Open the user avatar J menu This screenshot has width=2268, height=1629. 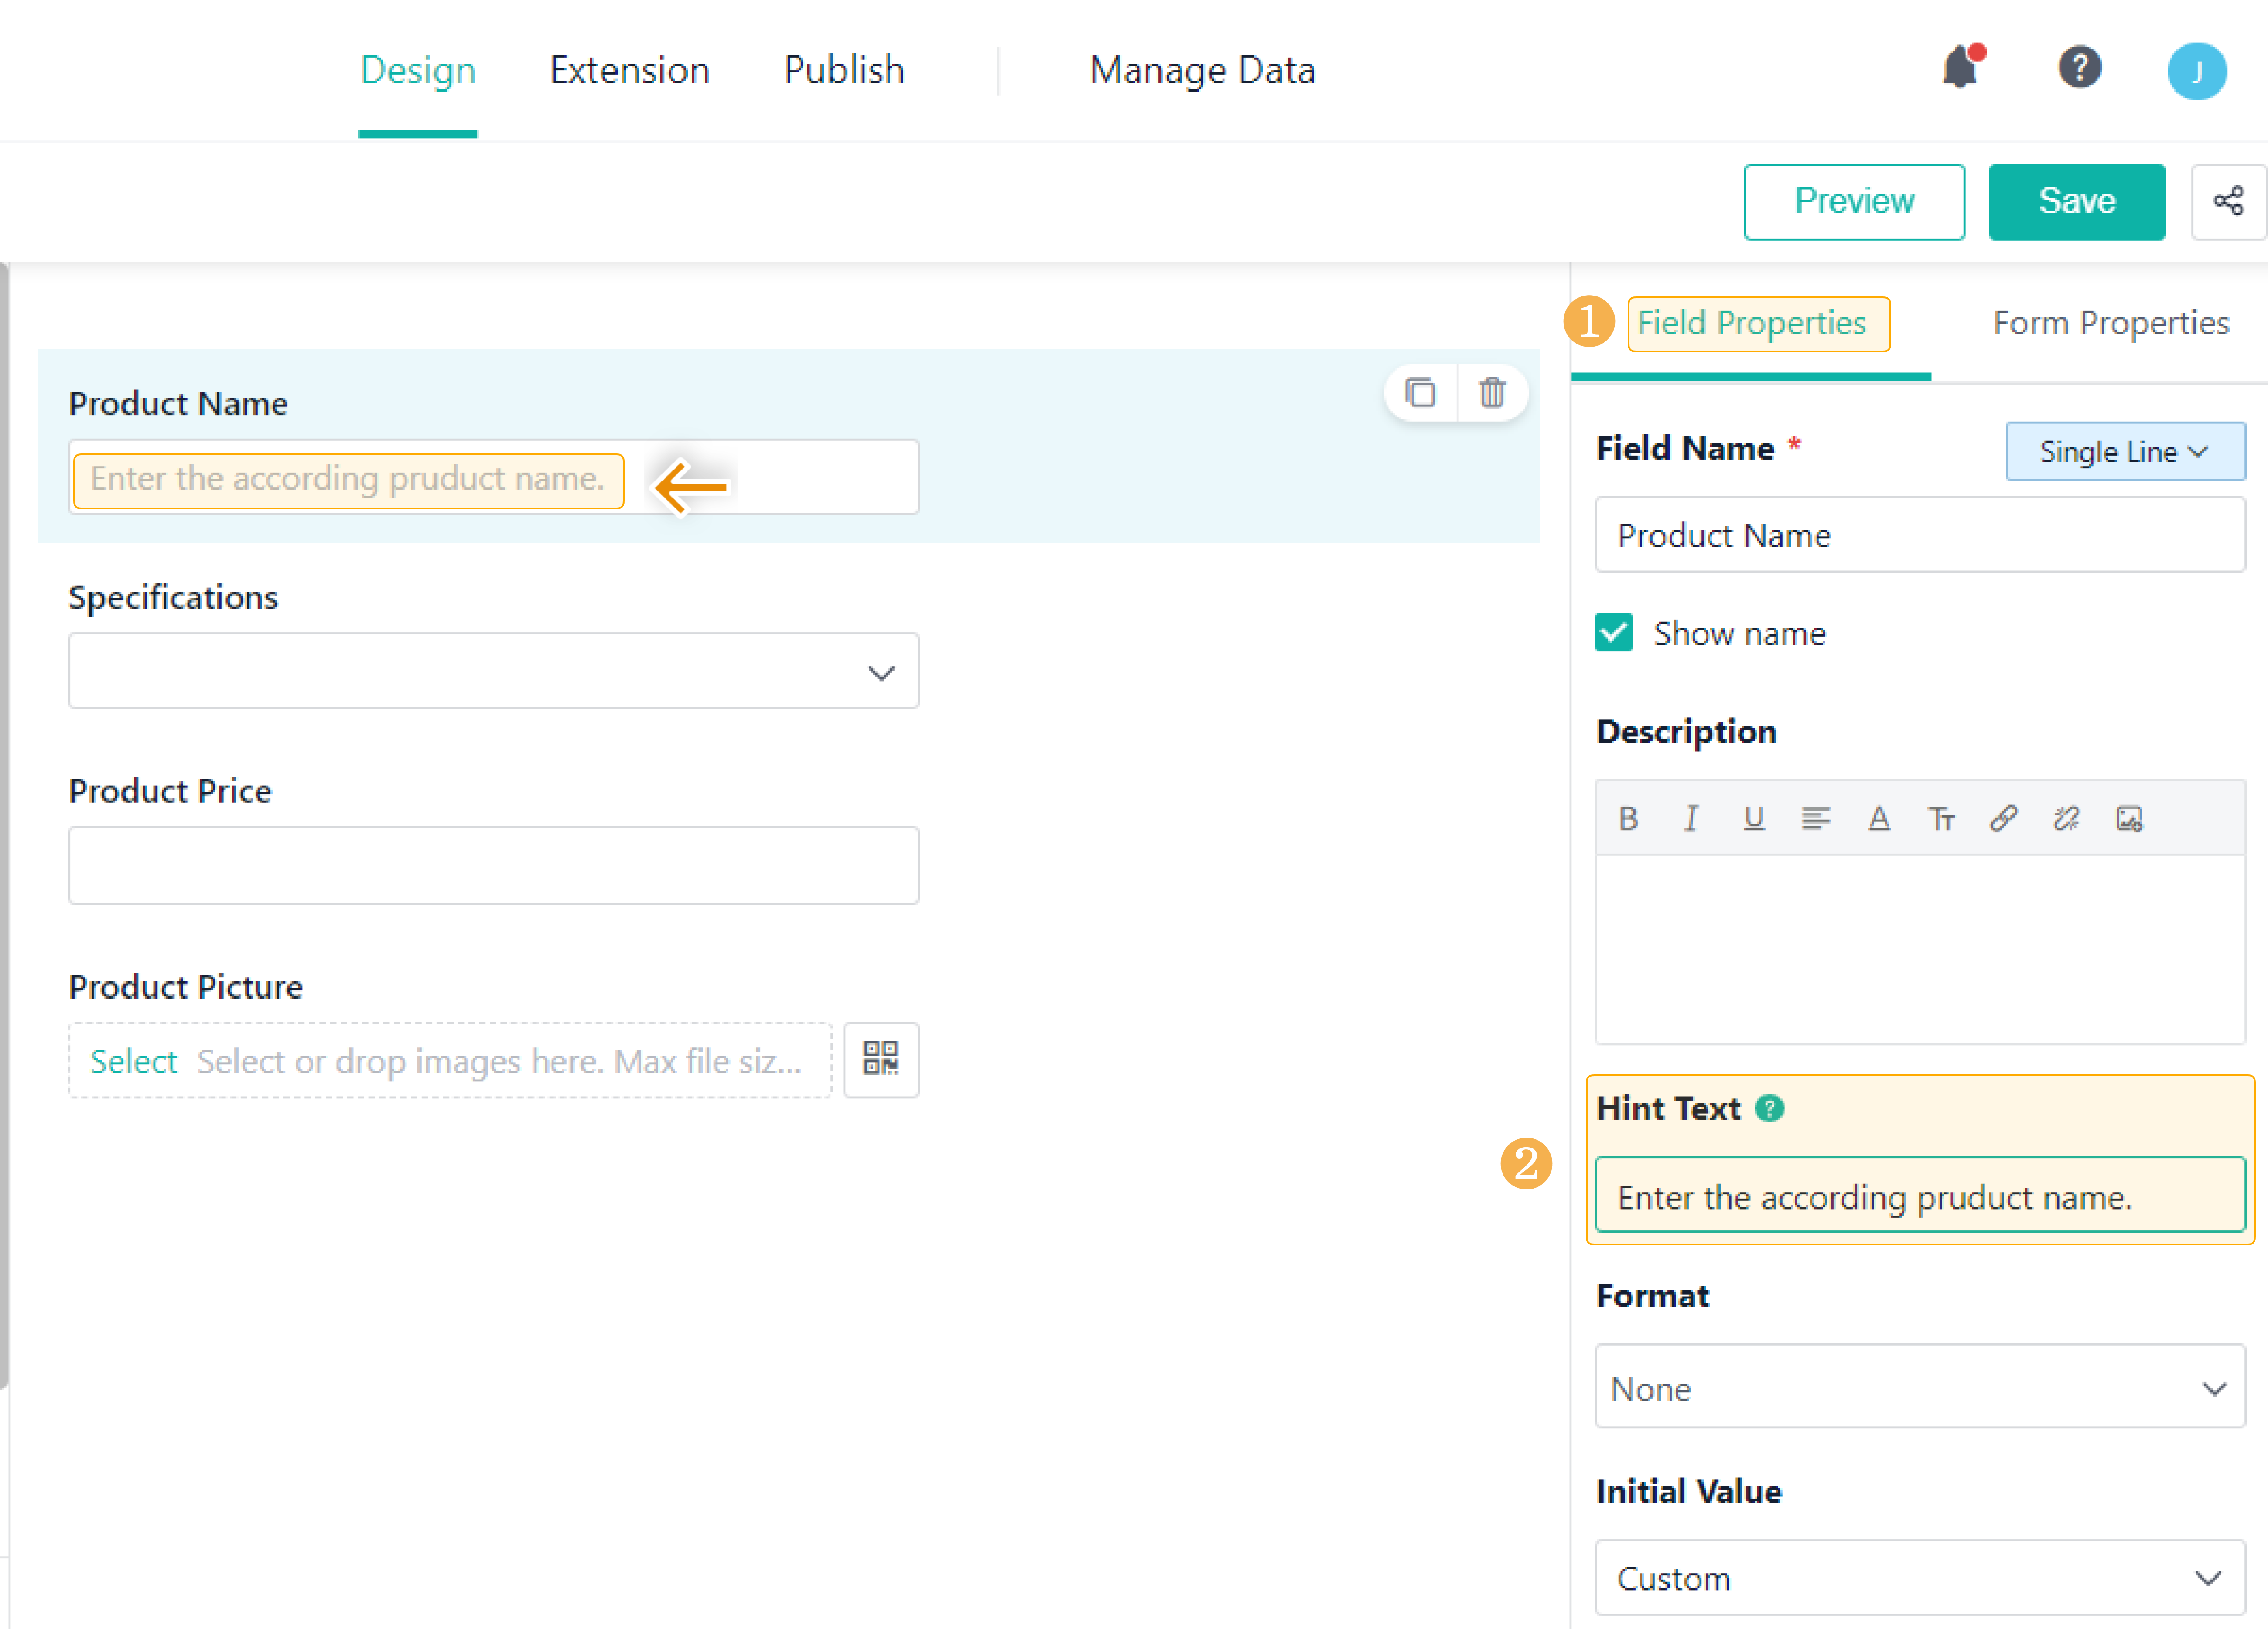click(x=2196, y=71)
